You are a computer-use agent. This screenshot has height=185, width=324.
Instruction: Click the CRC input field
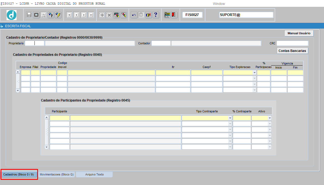point(292,43)
